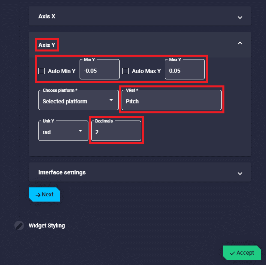Collapse the Axis Y section chevron
Screen dimensions: 266x265
tap(240, 43)
